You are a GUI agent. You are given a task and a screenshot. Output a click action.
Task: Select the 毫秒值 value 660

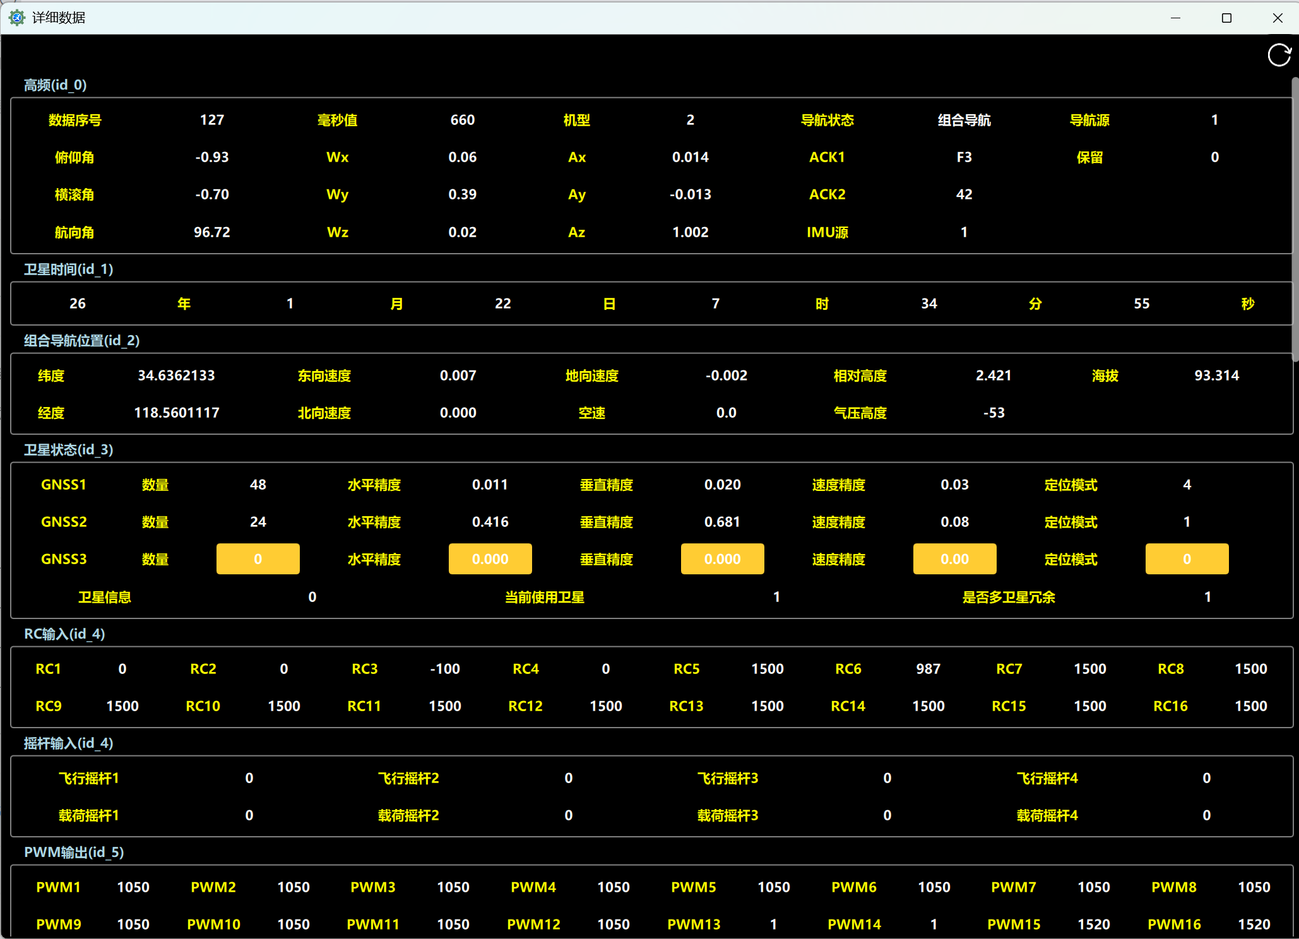[463, 120]
